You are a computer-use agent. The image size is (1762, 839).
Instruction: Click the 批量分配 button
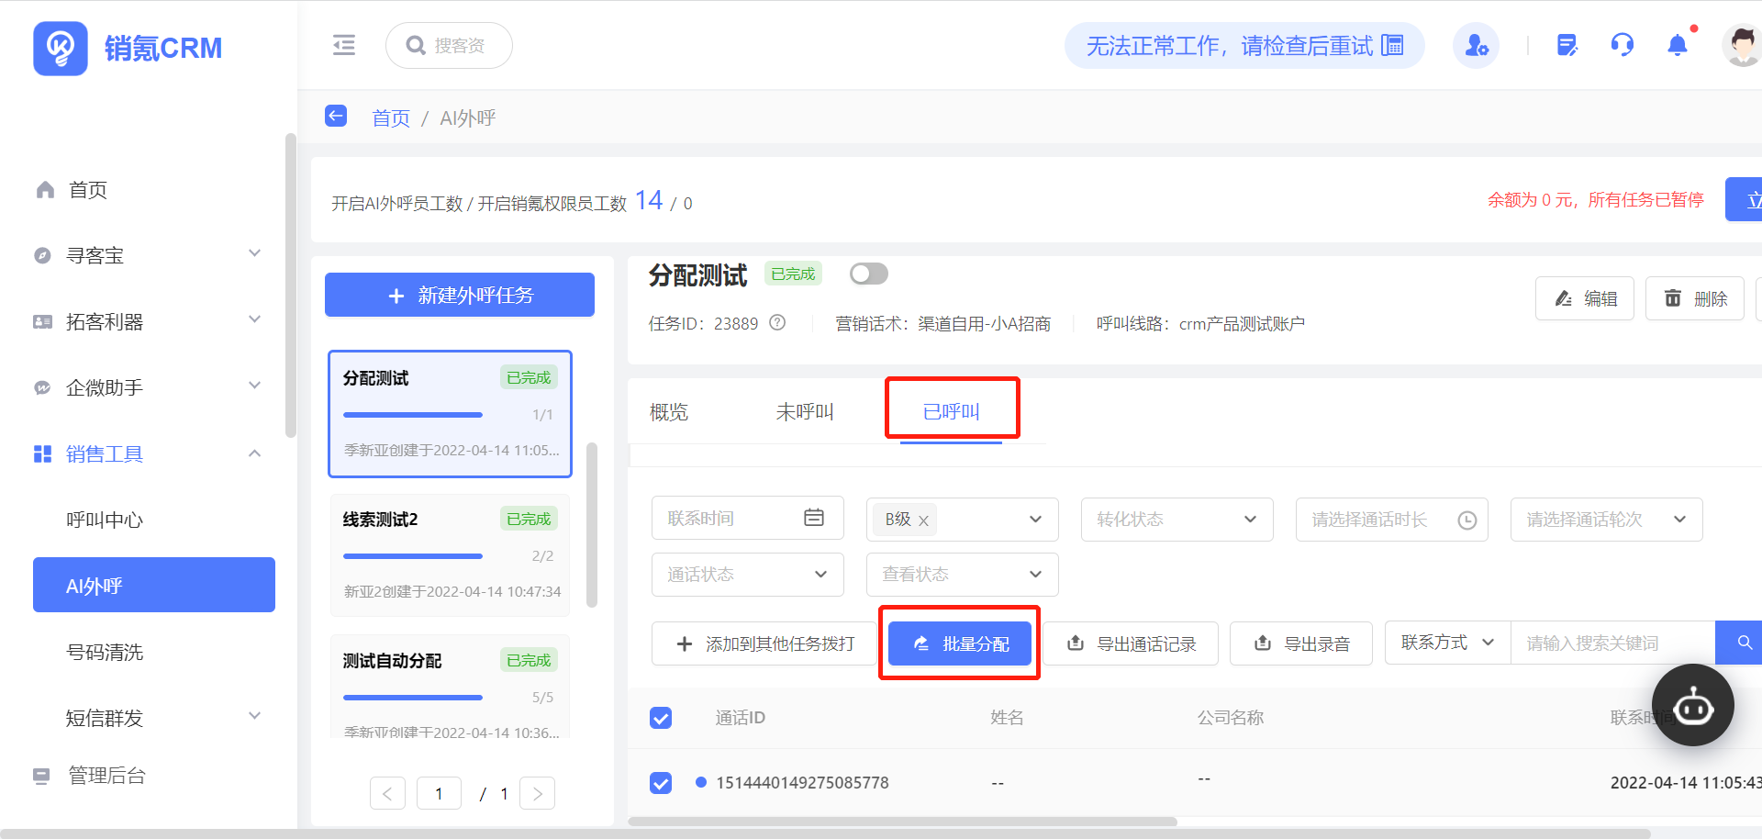click(960, 643)
